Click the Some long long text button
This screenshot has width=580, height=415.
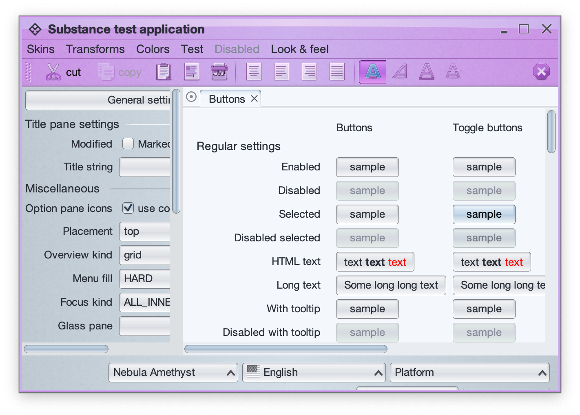pos(391,285)
